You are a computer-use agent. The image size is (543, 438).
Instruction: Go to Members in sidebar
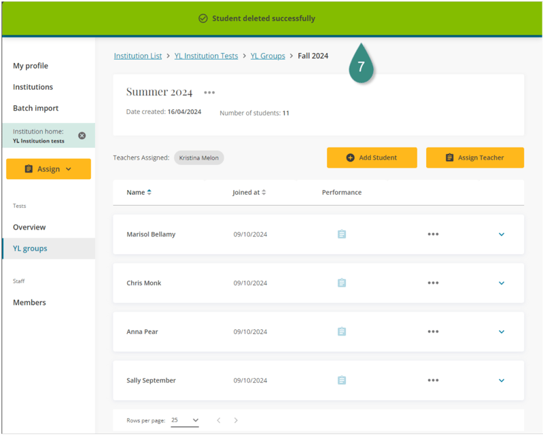tap(30, 303)
